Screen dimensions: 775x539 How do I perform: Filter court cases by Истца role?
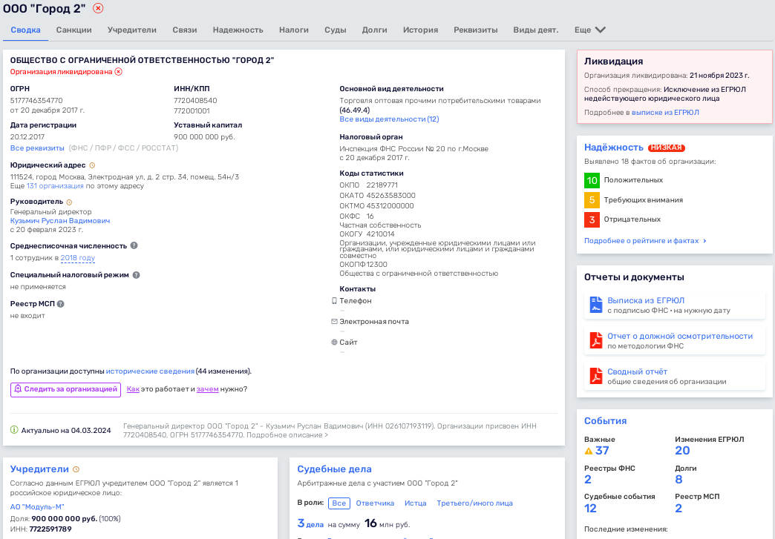pos(415,503)
